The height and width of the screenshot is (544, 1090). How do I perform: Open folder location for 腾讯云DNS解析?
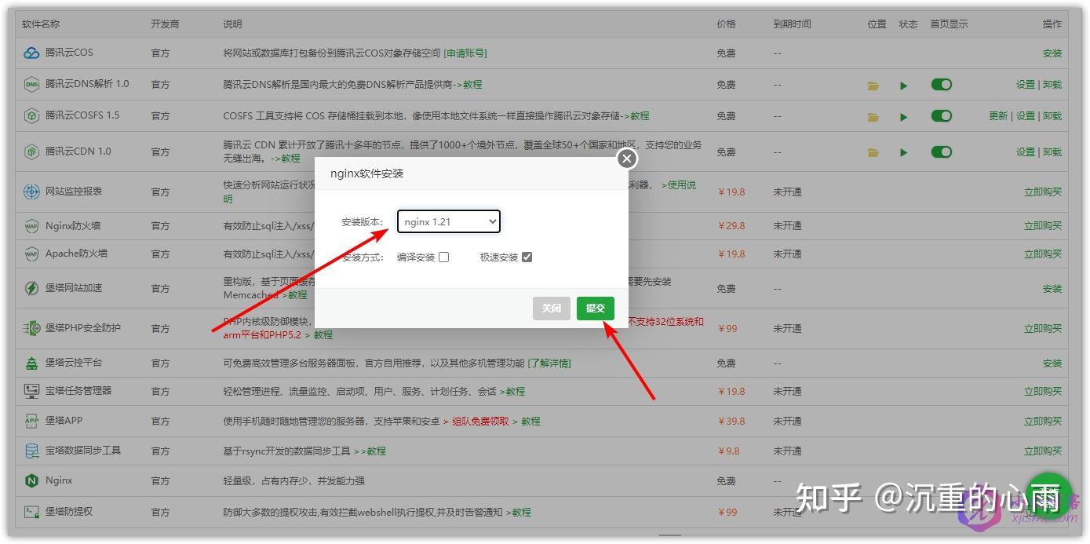pos(873,85)
